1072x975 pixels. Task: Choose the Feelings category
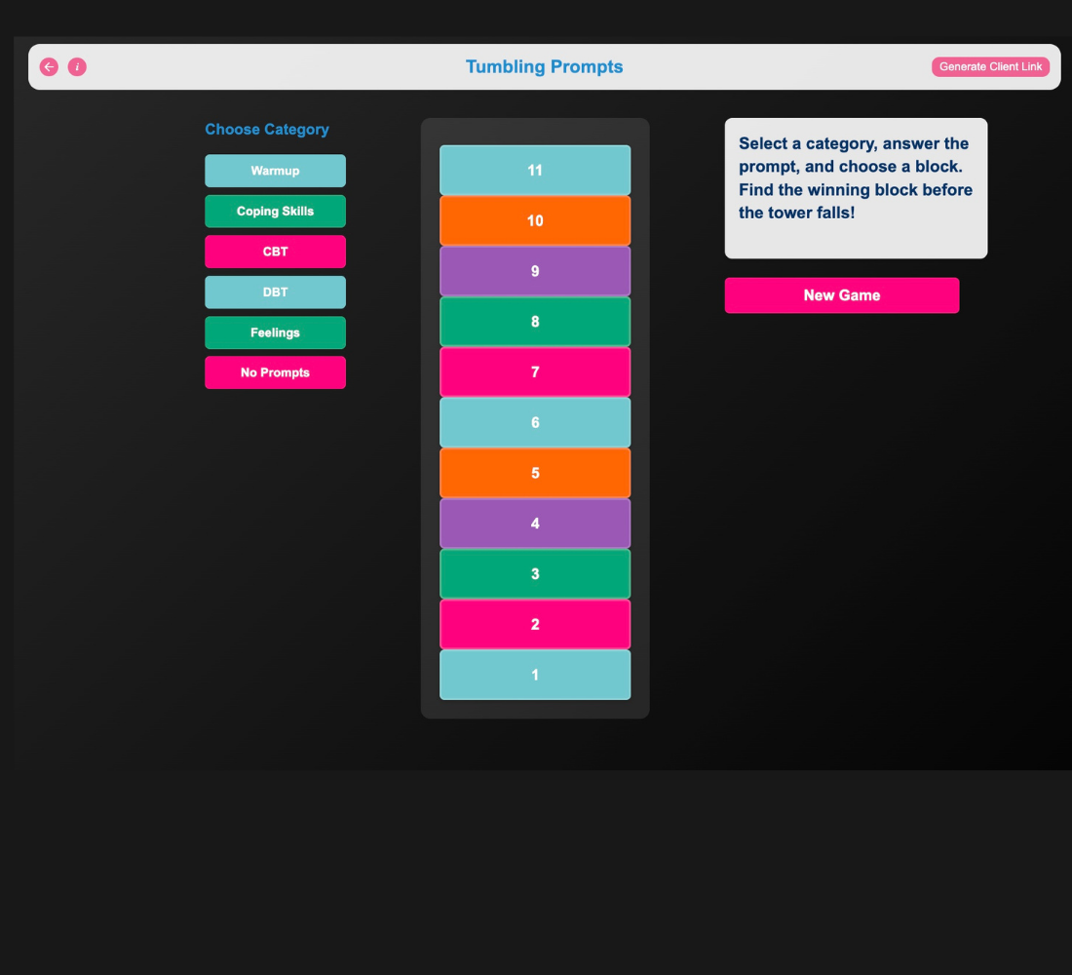[x=275, y=332]
